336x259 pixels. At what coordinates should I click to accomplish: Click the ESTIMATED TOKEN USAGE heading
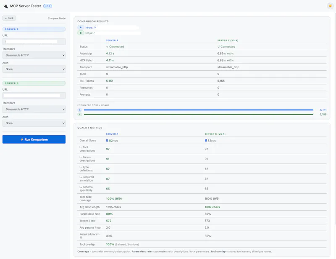[x=93, y=105]
